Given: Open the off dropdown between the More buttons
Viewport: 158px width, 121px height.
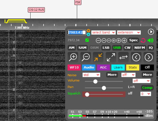Looking at the screenshot, I should point(128,75).
